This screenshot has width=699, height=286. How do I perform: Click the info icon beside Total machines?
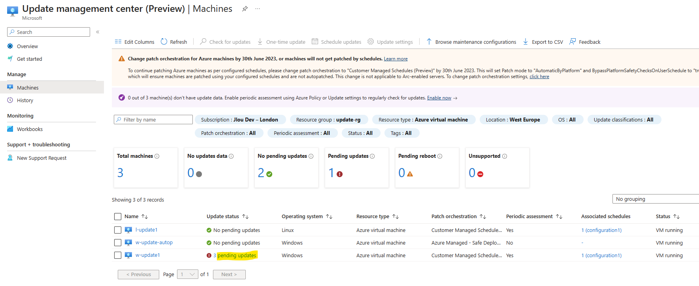(157, 156)
